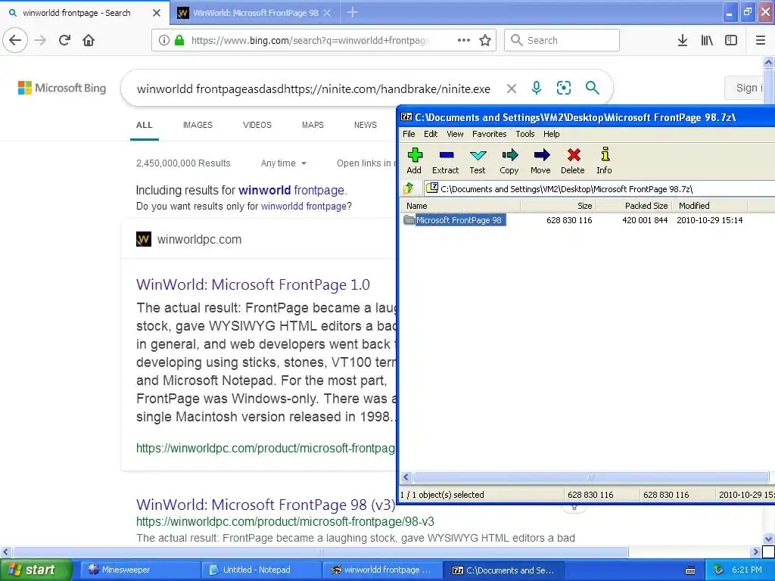The width and height of the screenshot is (775, 581).
Task: Switch to Minesweeper from the taskbar
Action: point(140,570)
